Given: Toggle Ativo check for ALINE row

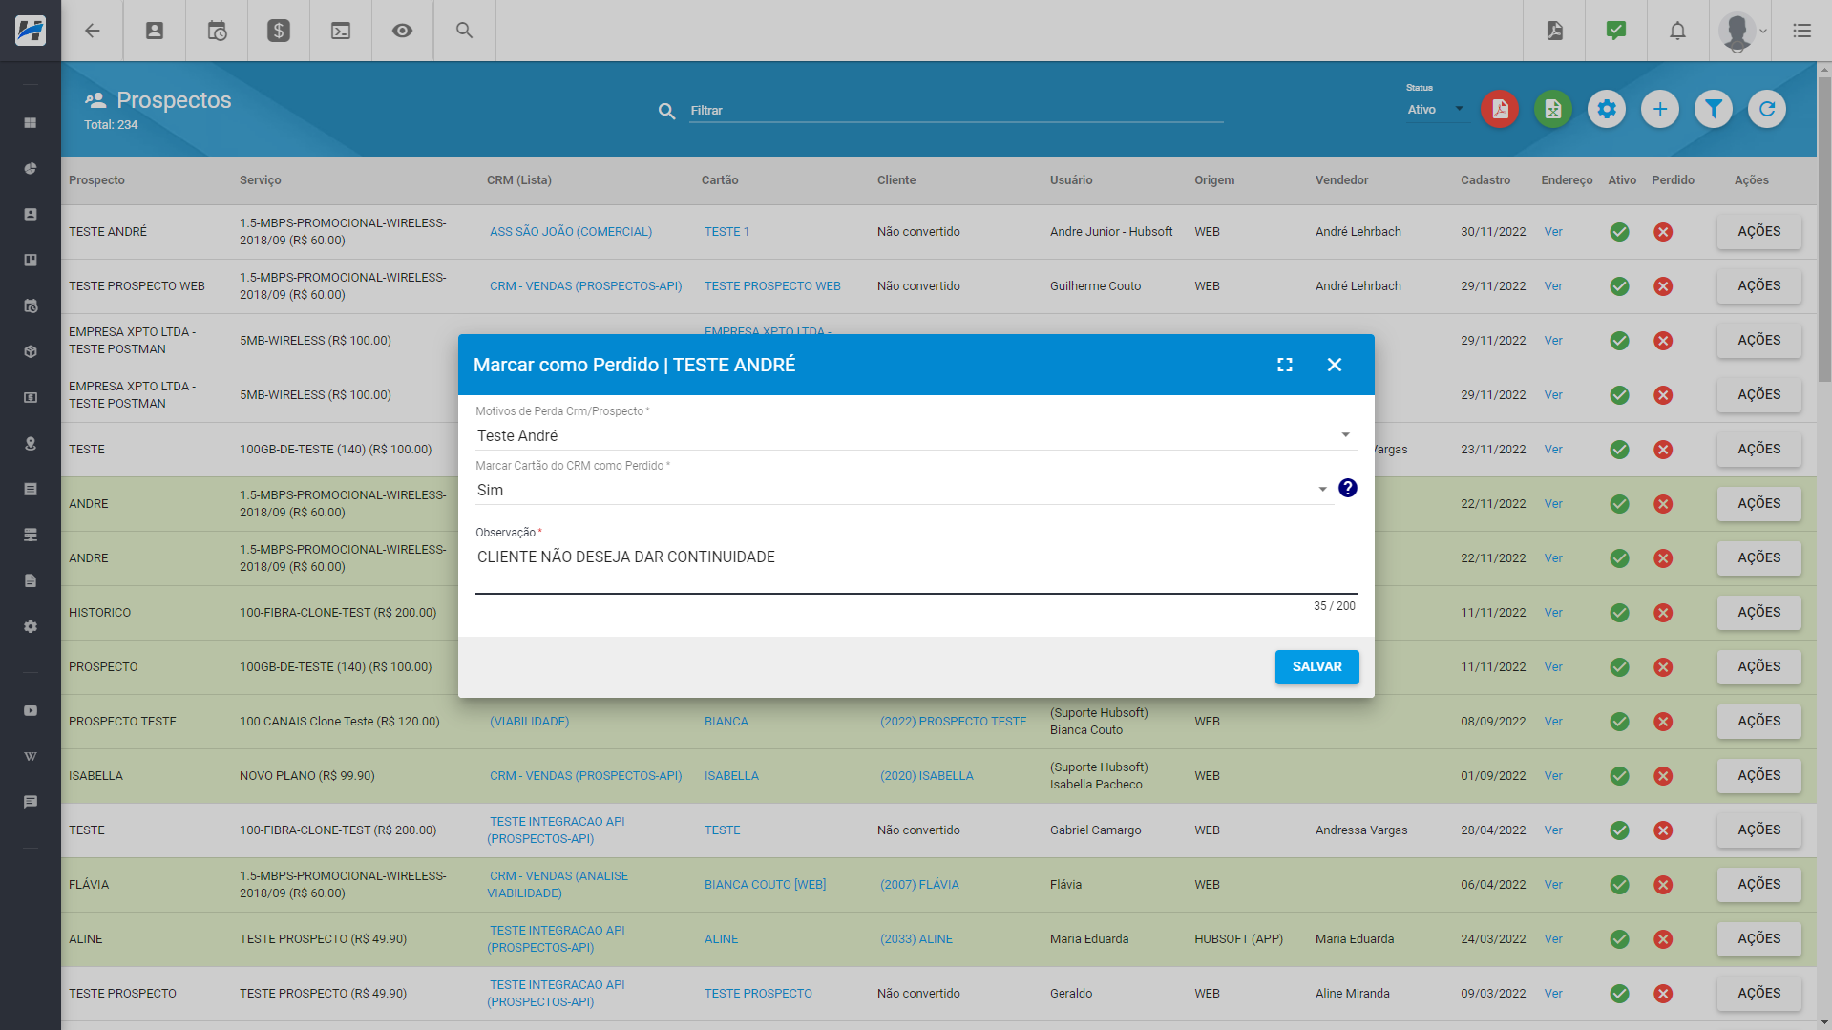Looking at the screenshot, I should click(1619, 938).
